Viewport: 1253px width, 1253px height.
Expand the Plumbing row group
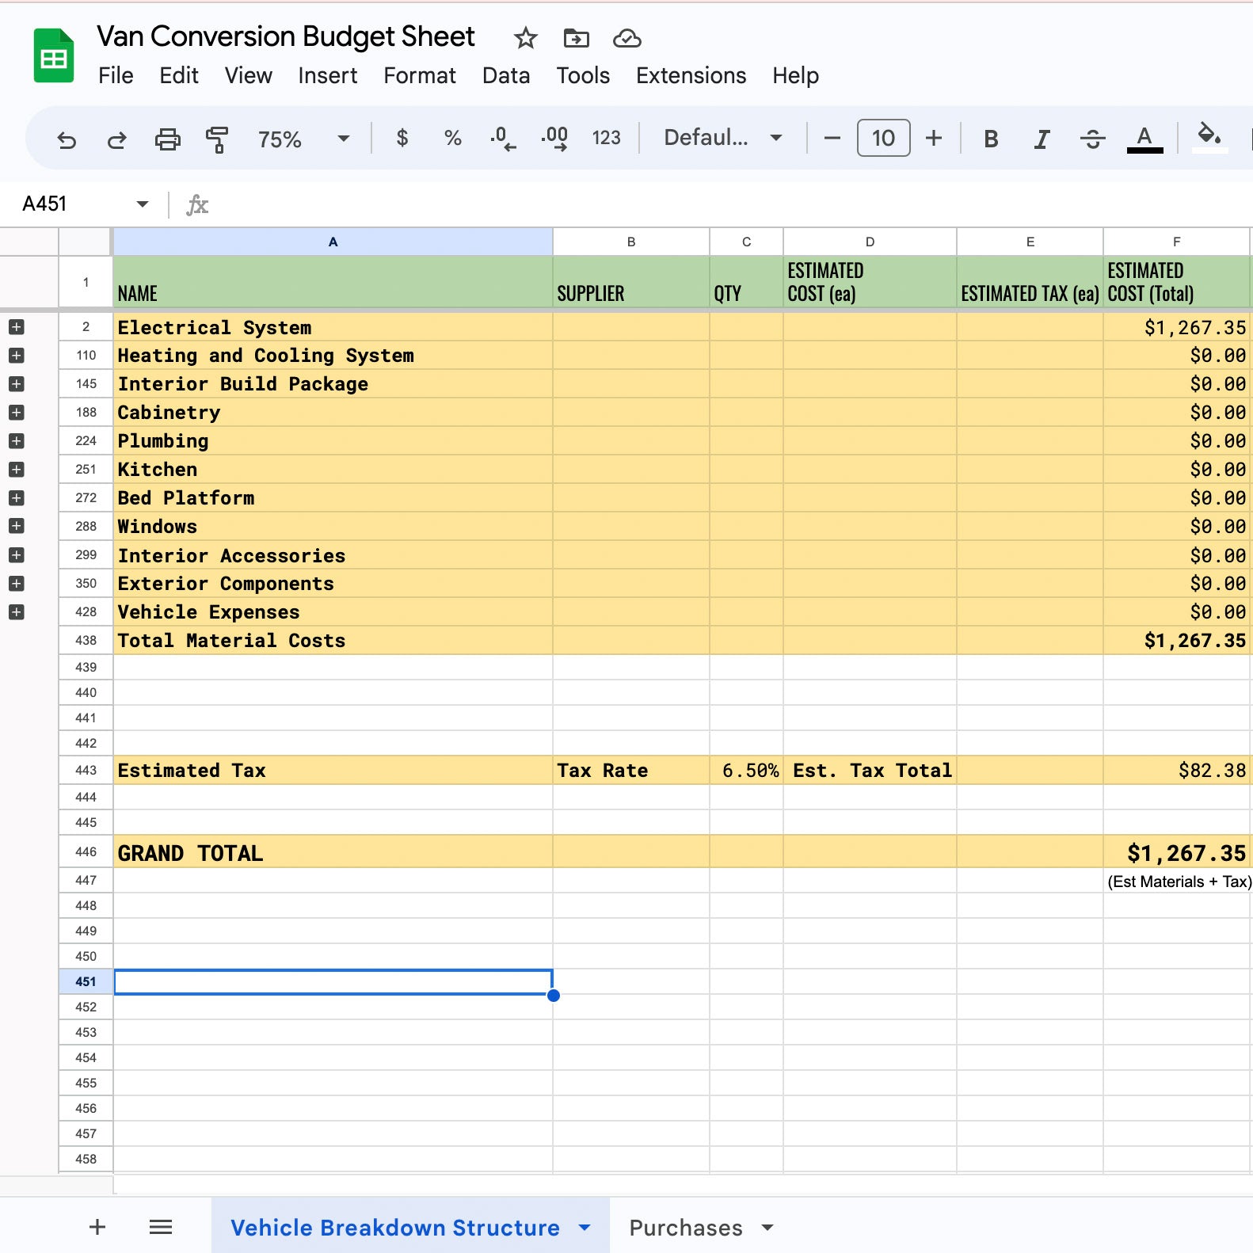click(16, 441)
